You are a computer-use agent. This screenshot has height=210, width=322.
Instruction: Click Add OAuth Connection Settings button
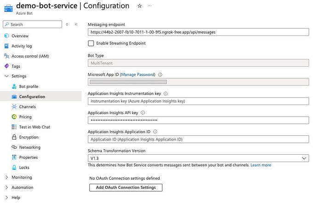126,187
